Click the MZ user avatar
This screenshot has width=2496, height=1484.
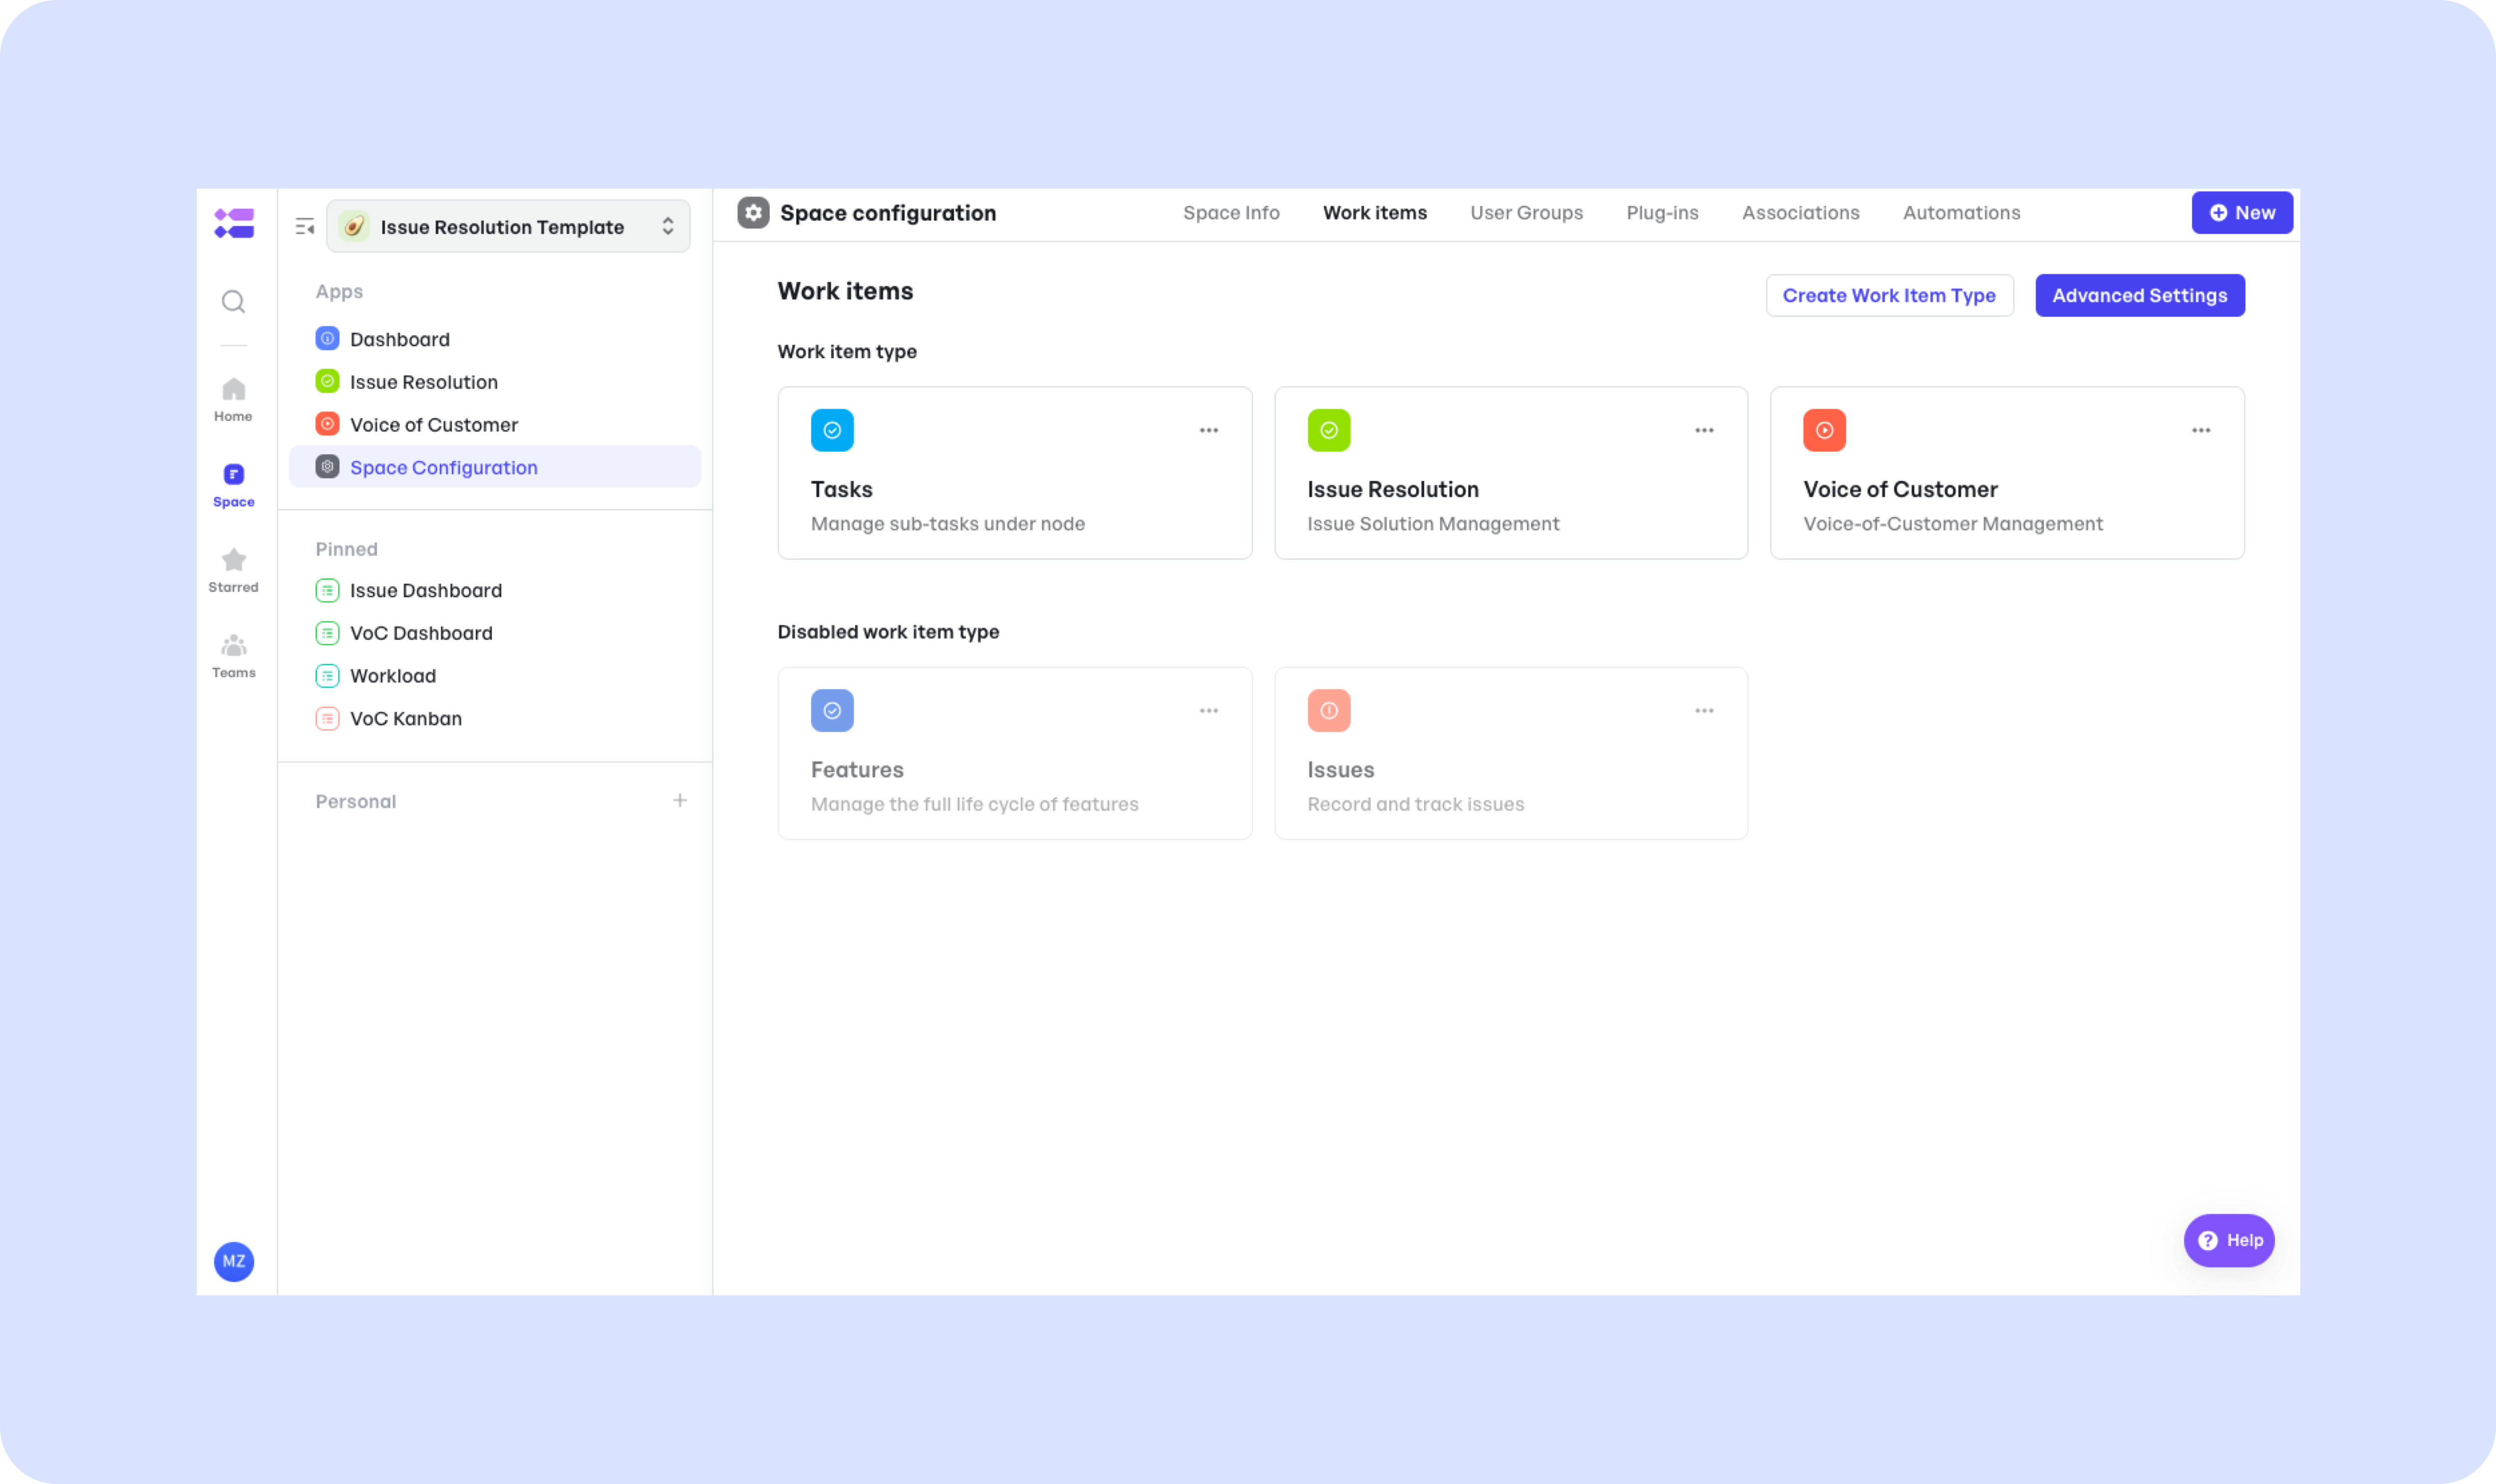click(x=233, y=1261)
